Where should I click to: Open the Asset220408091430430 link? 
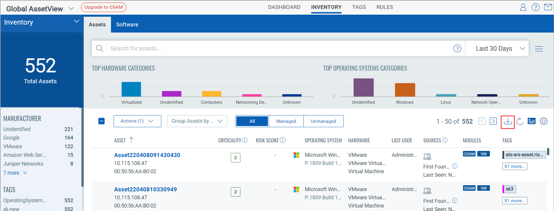point(147,155)
